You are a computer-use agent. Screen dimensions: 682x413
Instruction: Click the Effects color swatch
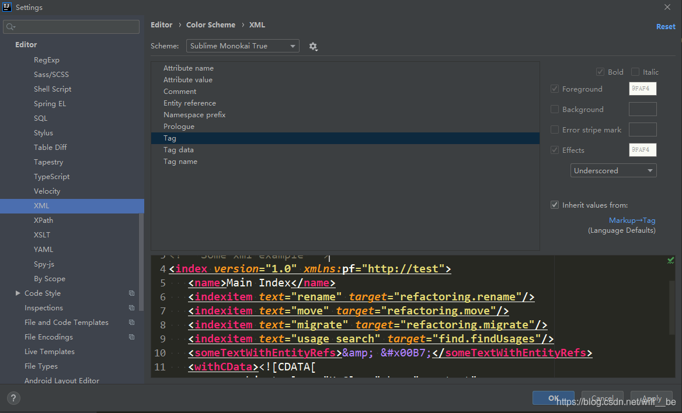click(642, 150)
